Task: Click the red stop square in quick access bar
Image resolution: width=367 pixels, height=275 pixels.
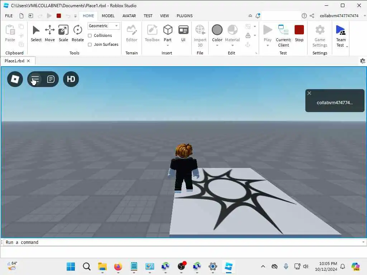Action: (59, 16)
